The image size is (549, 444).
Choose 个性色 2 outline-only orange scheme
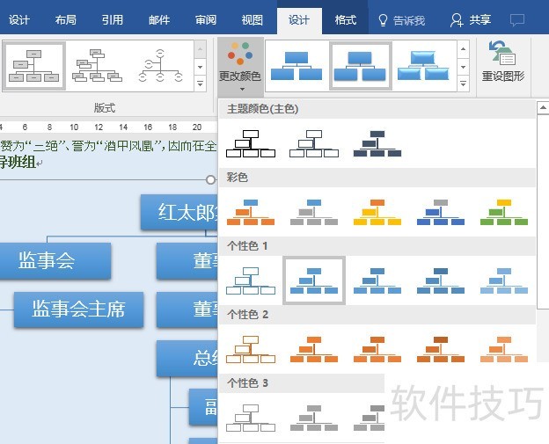pyautogui.click(x=251, y=350)
